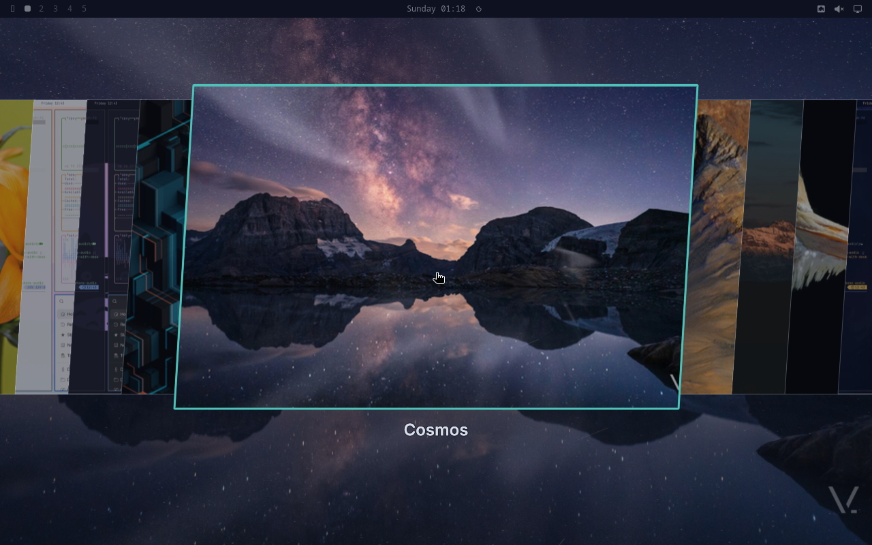This screenshot has height=545, width=872.
Task: Switch to workspace 4
Action: pos(69,9)
